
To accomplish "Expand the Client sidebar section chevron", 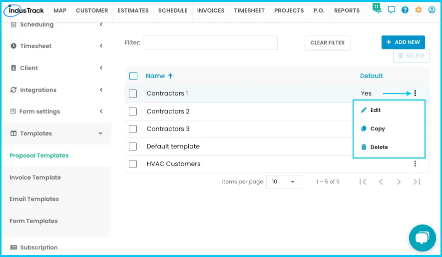I will 101,67.
